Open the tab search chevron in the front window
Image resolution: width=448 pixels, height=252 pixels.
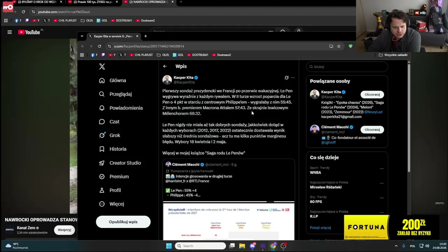(82, 36)
